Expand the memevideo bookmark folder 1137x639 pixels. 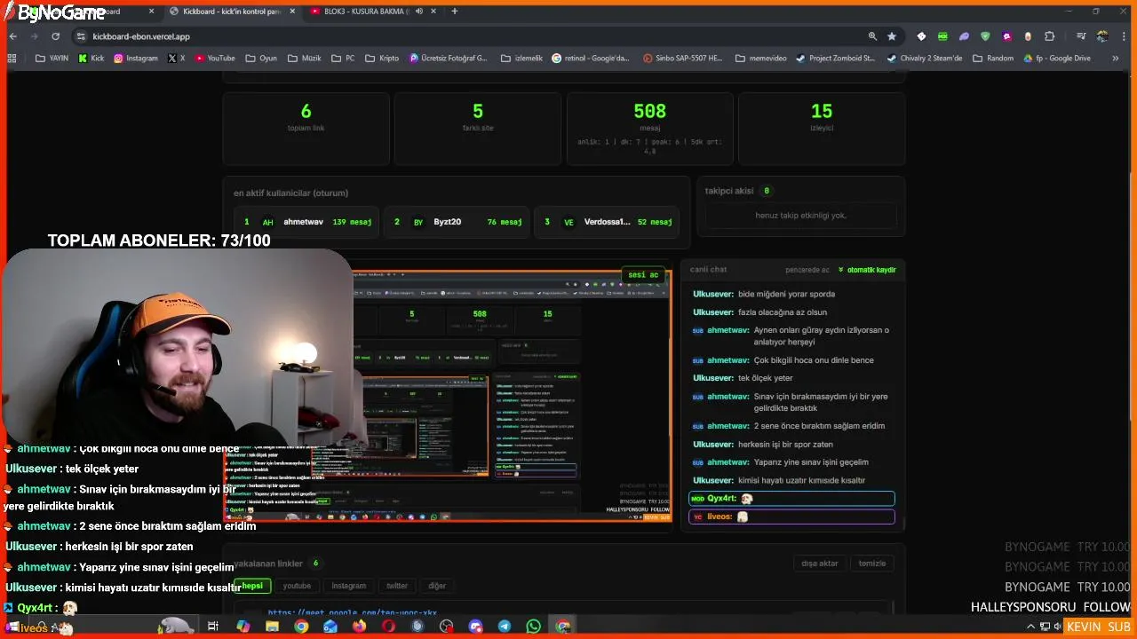[760, 59]
